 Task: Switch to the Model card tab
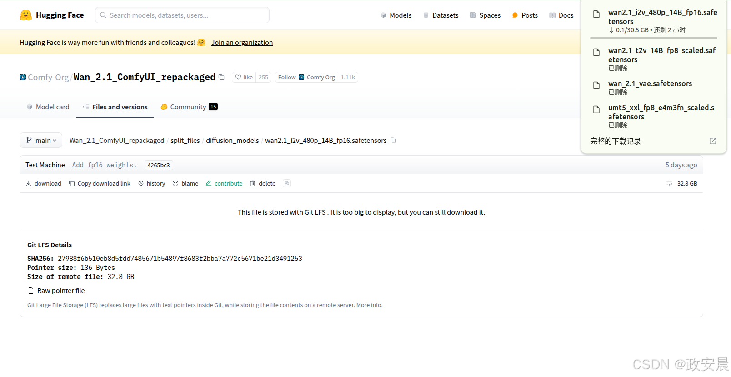[48, 107]
